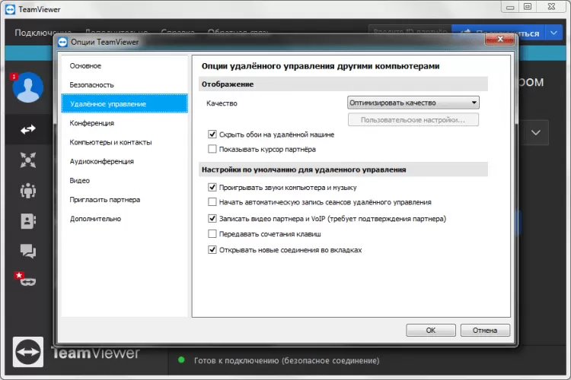Click the large TeamViewer logo at bottom left
571x380 pixels.
coord(28,352)
